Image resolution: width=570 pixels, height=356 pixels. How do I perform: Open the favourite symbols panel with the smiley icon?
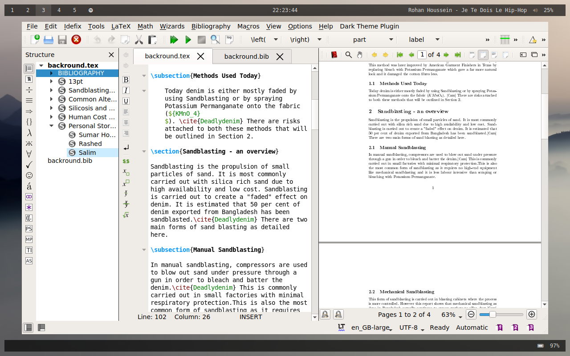(x=29, y=175)
